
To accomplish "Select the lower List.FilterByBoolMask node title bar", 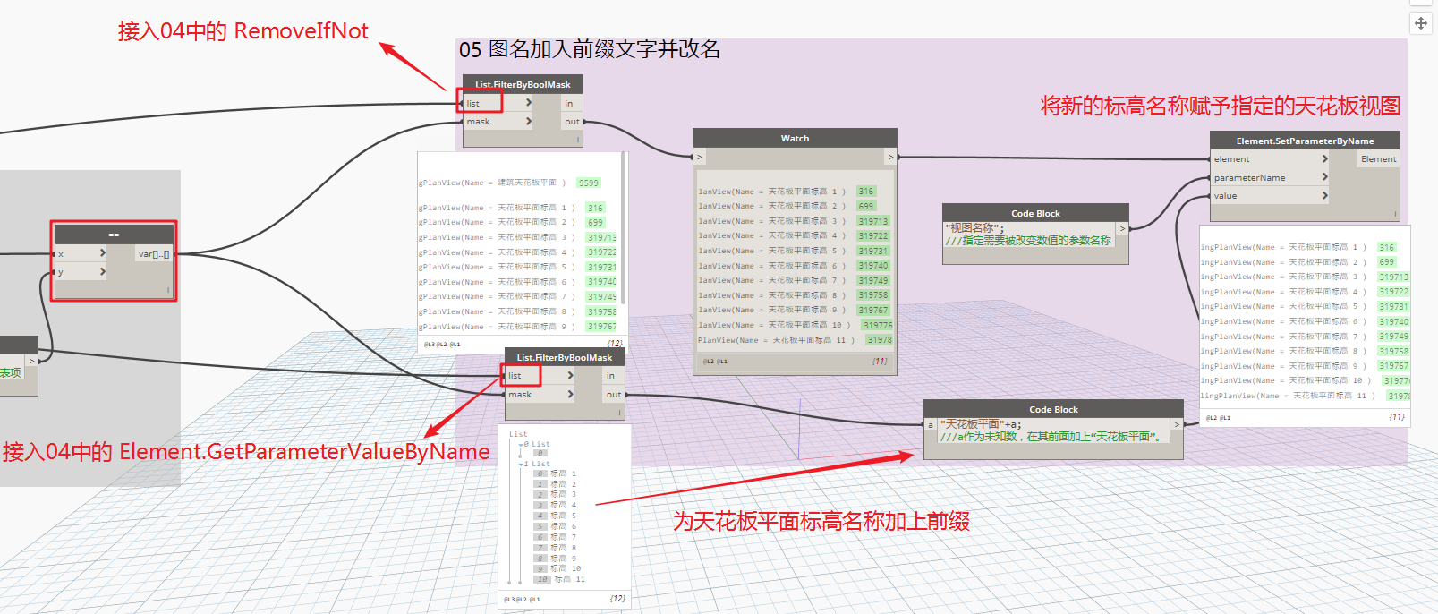I will click(x=565, y=357).
